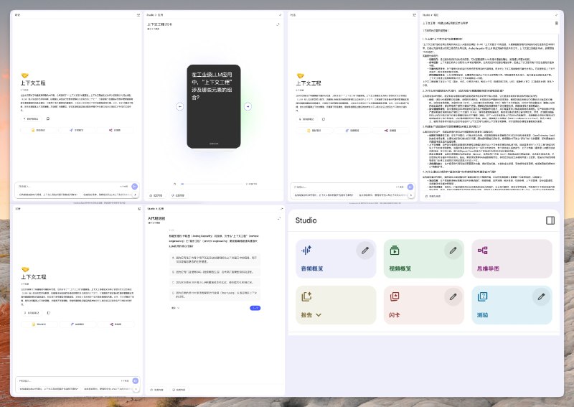Open the 视频概览 card in Studio
The height and width of the screenshot is (407, 574).
point(423,258)
